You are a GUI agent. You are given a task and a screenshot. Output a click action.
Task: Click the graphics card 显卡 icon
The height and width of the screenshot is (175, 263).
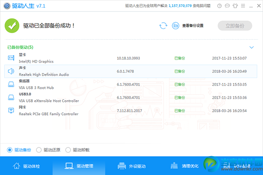click(11, 58)
